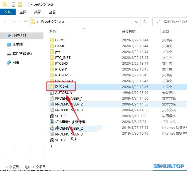
Task: Click the date 2020/3/22 18:44 of DSRC
Action: (x=135, y=40)
